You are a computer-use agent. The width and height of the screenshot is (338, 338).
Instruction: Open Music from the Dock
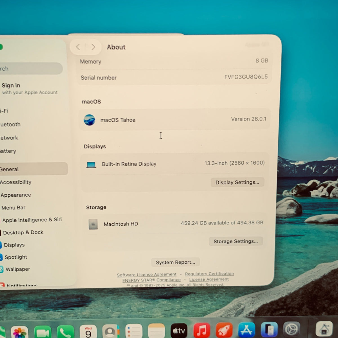tap(201, 330)
